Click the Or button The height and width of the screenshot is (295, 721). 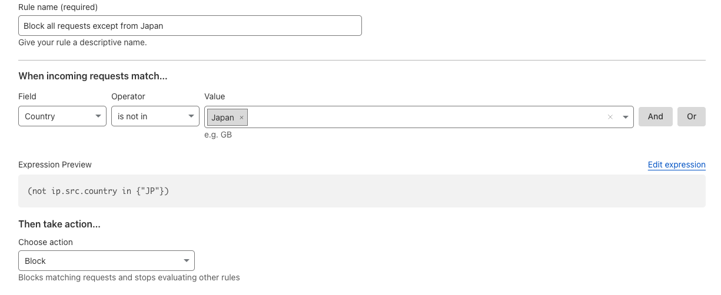point(692,116)
